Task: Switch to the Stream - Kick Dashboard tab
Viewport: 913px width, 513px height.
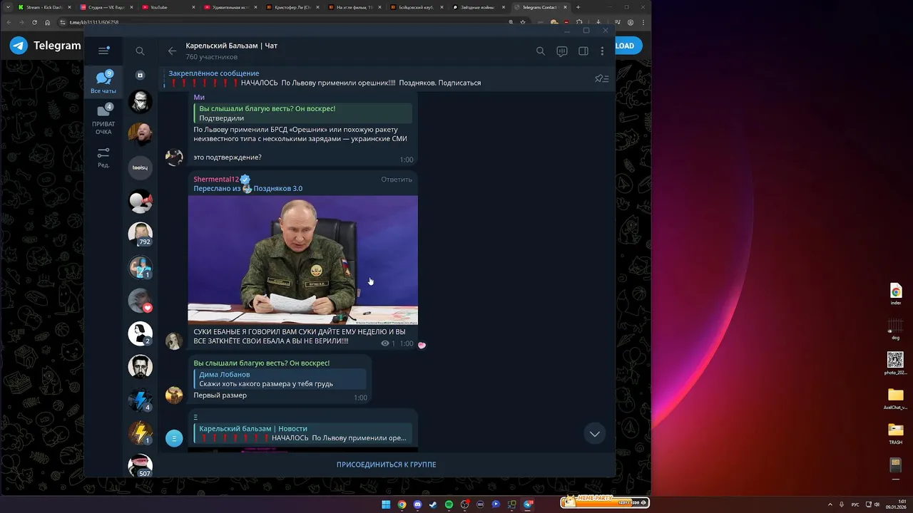Action: click(x=43, y=7)
